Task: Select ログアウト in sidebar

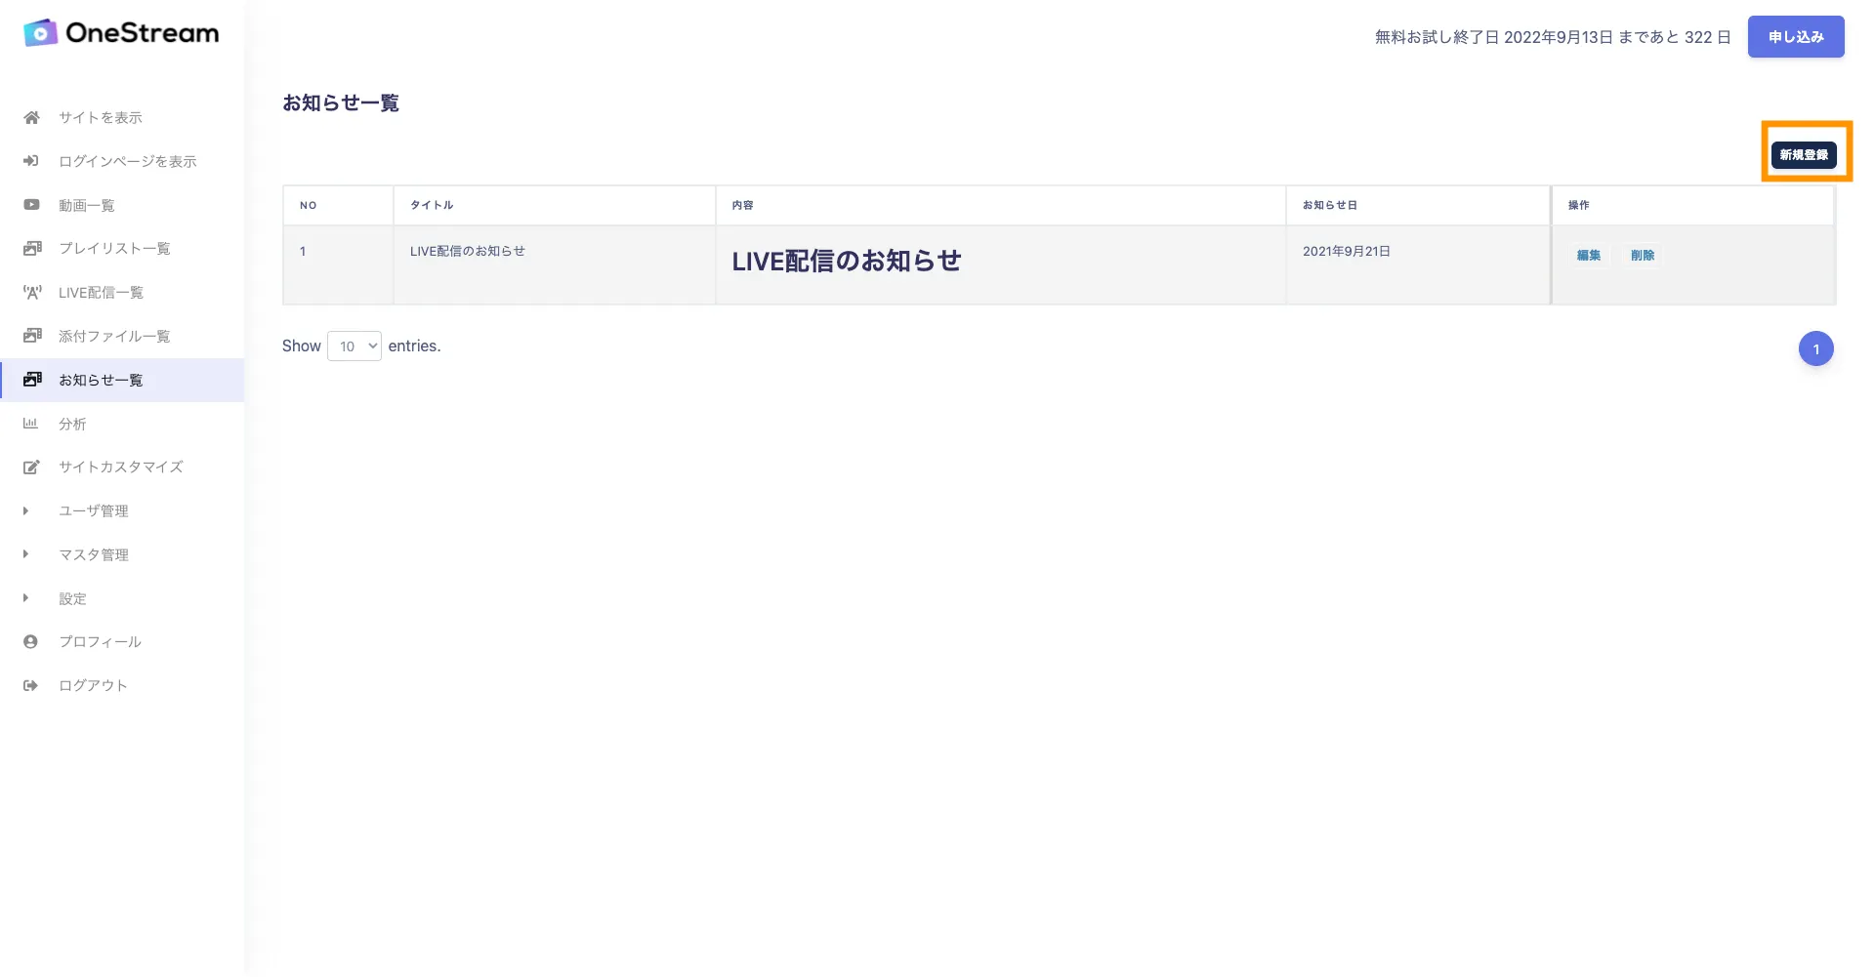Action: pos(93,685)
